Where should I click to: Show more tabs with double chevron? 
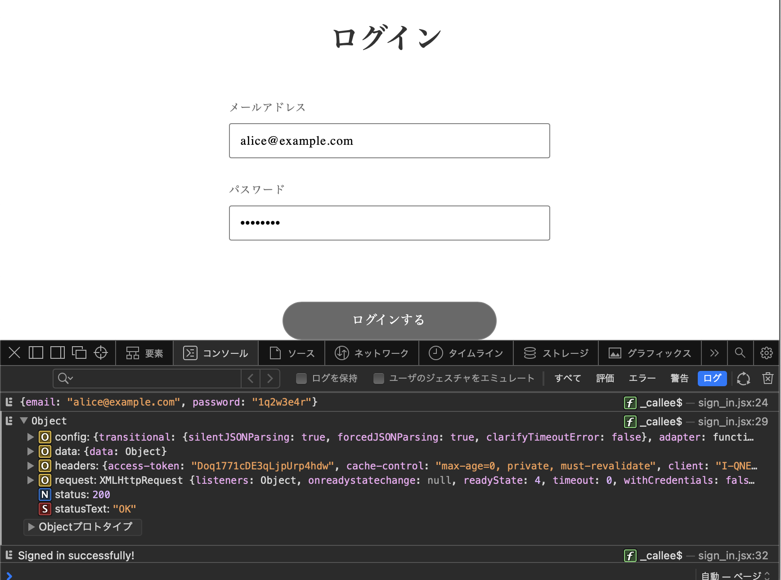click(x=714, y=353)
